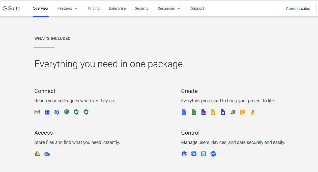The height and width of the screenshot is (172, 318).
Task: Click "Store files and find what you need instantly."
Action: coord(77,142)
